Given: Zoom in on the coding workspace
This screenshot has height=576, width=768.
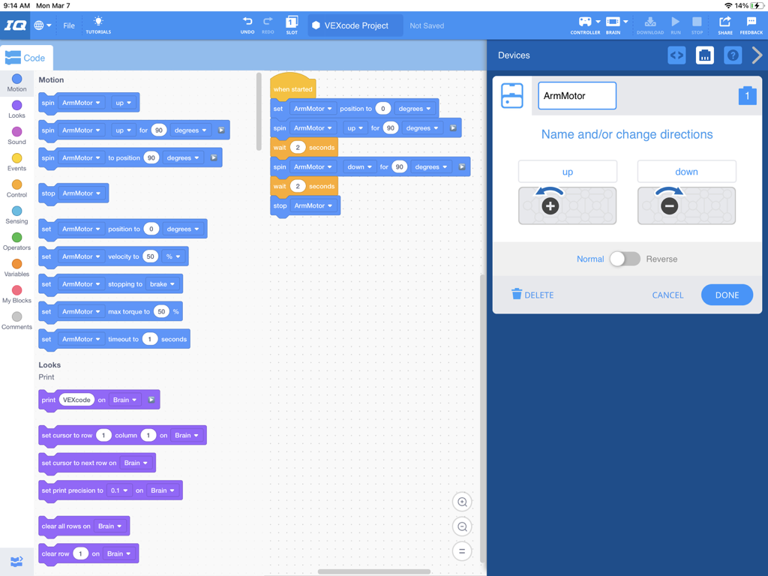Looking at the screenshot, I should [x=462, y=502].
